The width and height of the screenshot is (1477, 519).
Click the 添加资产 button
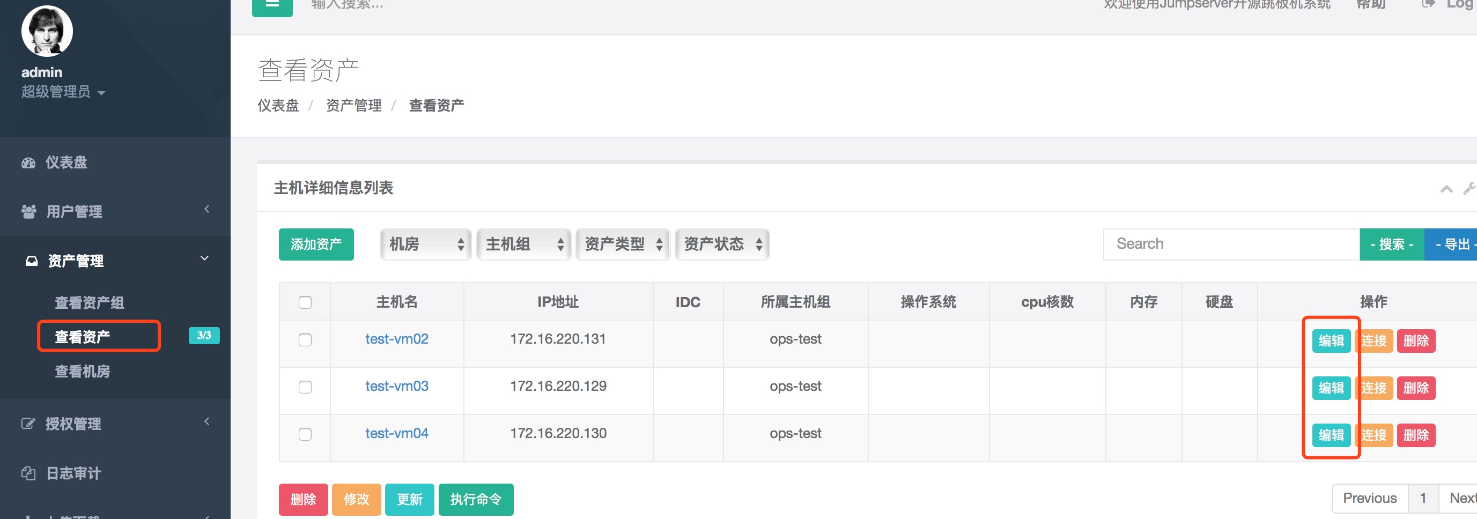click(316, 244)
